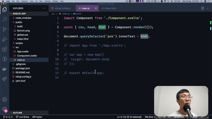The height and width of the screenshot is (119, 212).
Task: Open favicon.png in explorer
Action: pyautogui.click(x=29, y=30)
